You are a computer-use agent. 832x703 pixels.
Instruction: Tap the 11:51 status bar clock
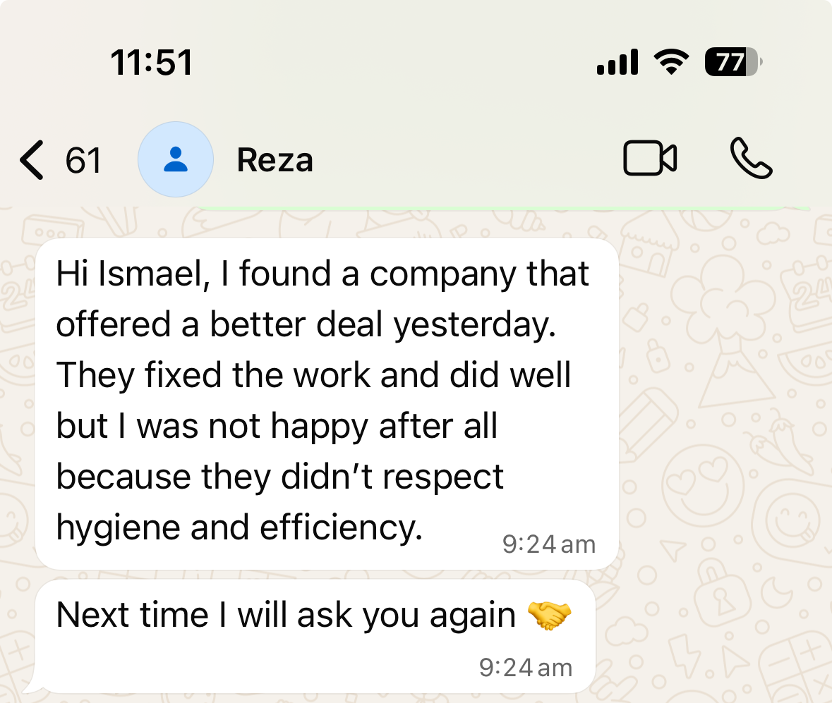pos(152,62)
